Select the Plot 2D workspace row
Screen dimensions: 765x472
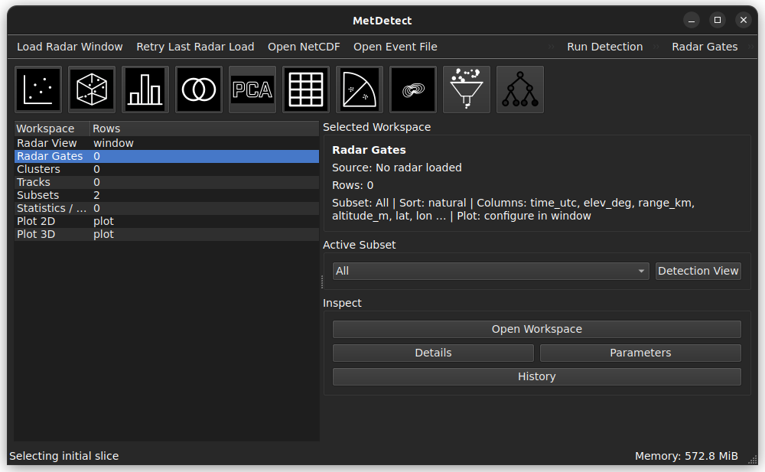click(167, 221)
